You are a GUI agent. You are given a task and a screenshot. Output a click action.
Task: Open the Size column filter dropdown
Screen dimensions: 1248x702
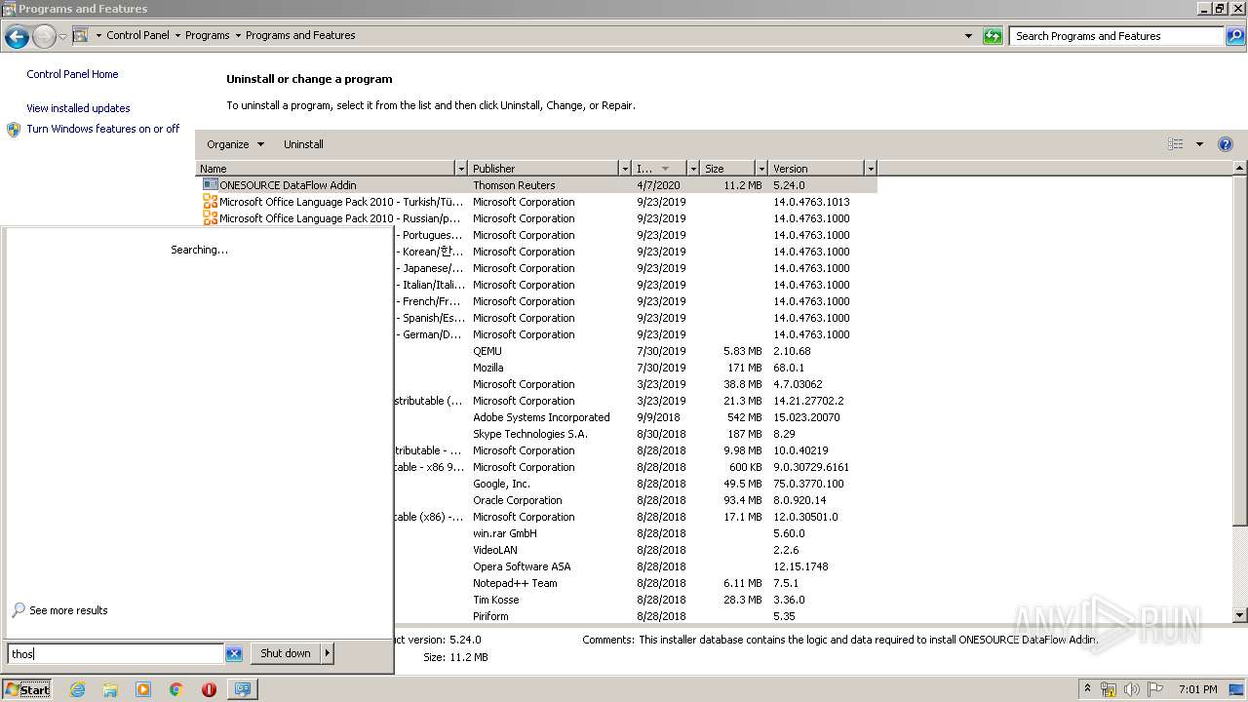(x=761, y=169)
